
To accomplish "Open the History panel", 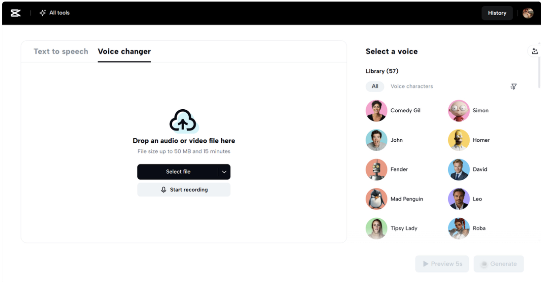I will (x=497, y=13).
